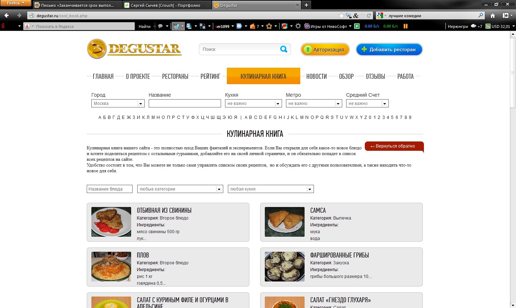516x308 pixels.
Task: Open the bookmarks menu icon
Action: pos(506,15)
